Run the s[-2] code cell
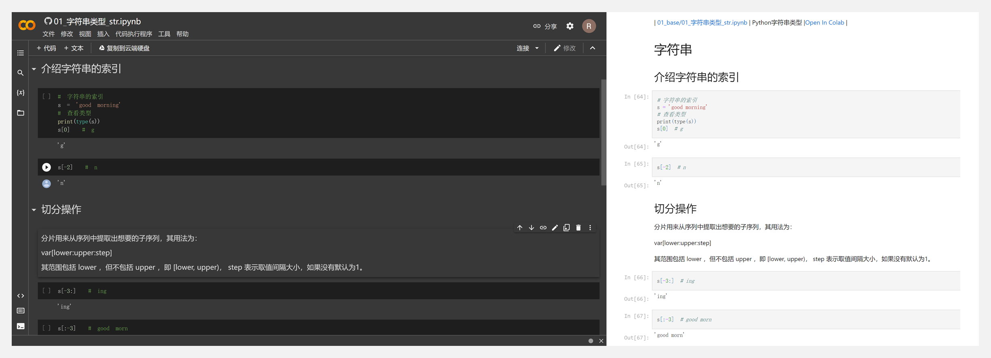The width and height of the screenshot is (991, 358). click(x=46, y=167)
